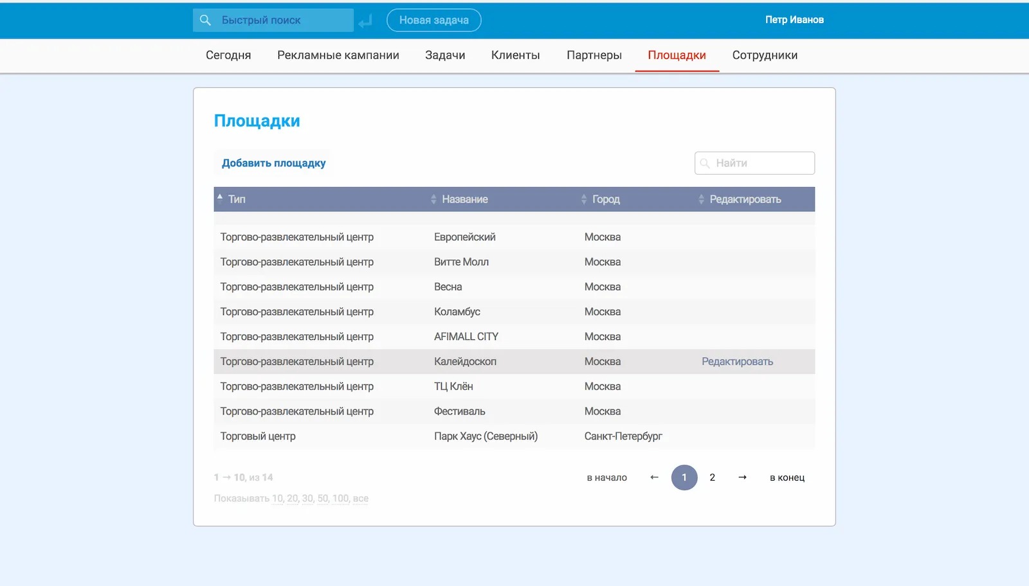This screenshot has height=586, width=1029.
Task: Click the Новая задача button
Action: coord(433,21)
